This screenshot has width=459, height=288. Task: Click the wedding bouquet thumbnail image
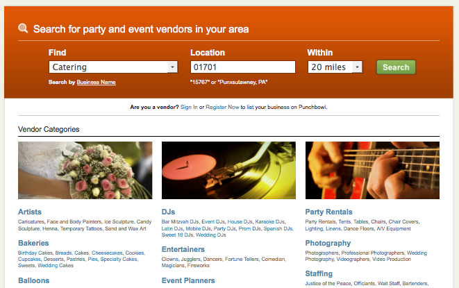(85, 170)
